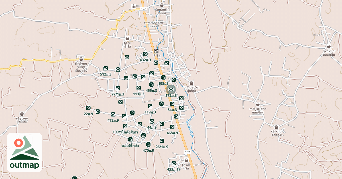Open the PT fuel station icon
The width and height of the screenshot is (342, 179).
coord(156,51)
